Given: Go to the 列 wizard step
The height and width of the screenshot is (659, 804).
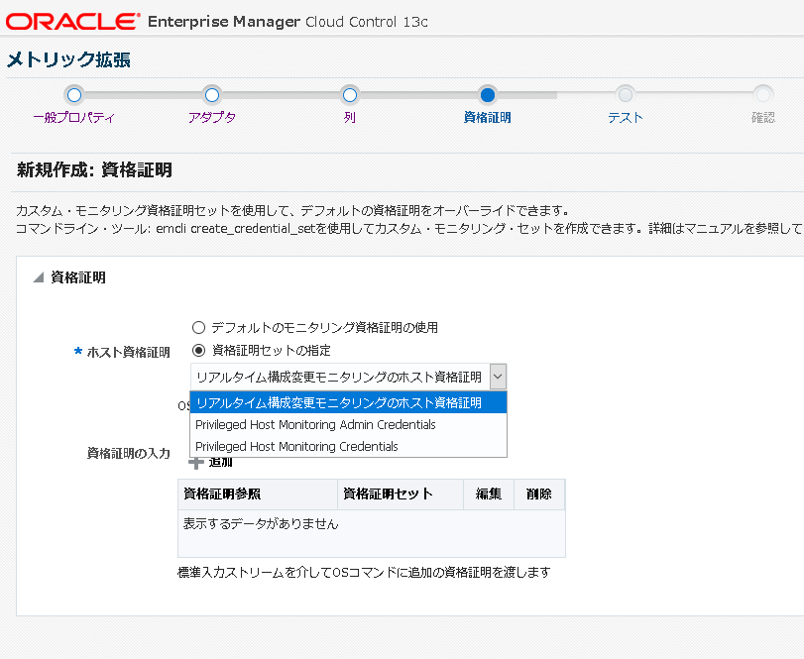Looking at the screenshot, I should [x=350, y=117].
